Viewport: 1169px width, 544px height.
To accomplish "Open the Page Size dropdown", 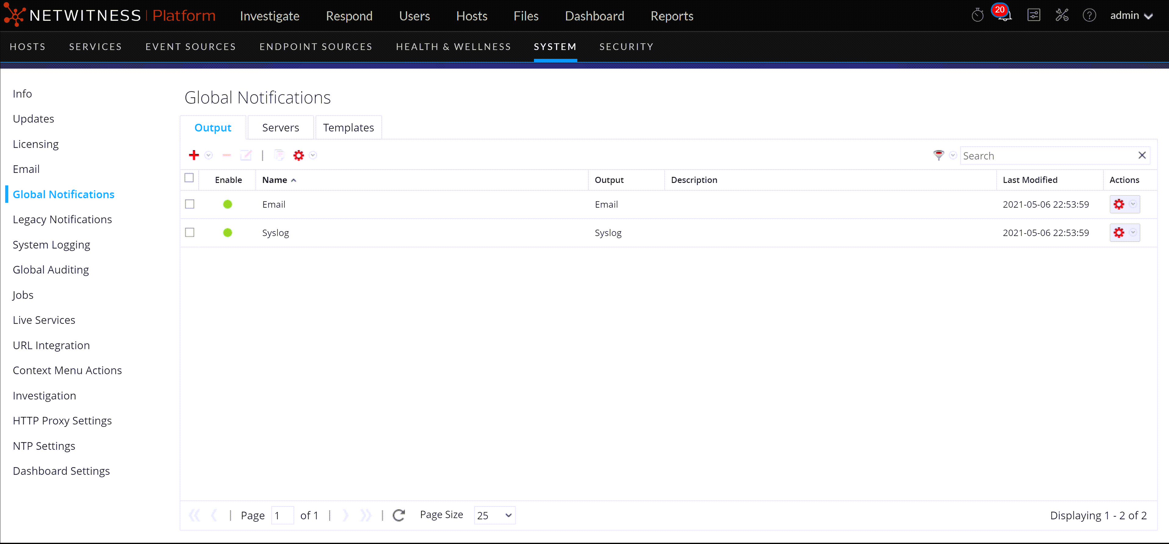I will tap(494, 515).
